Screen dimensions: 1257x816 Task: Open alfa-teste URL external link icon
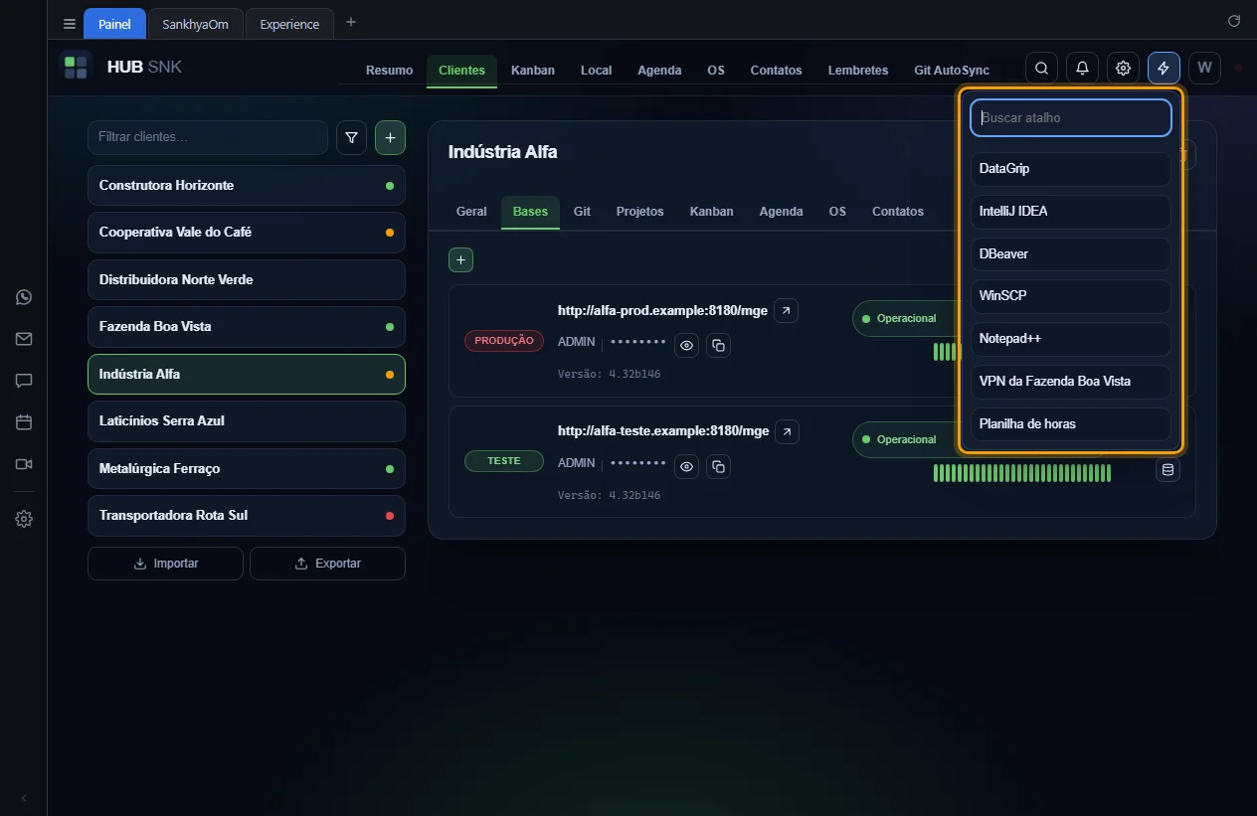pos(787,431)
